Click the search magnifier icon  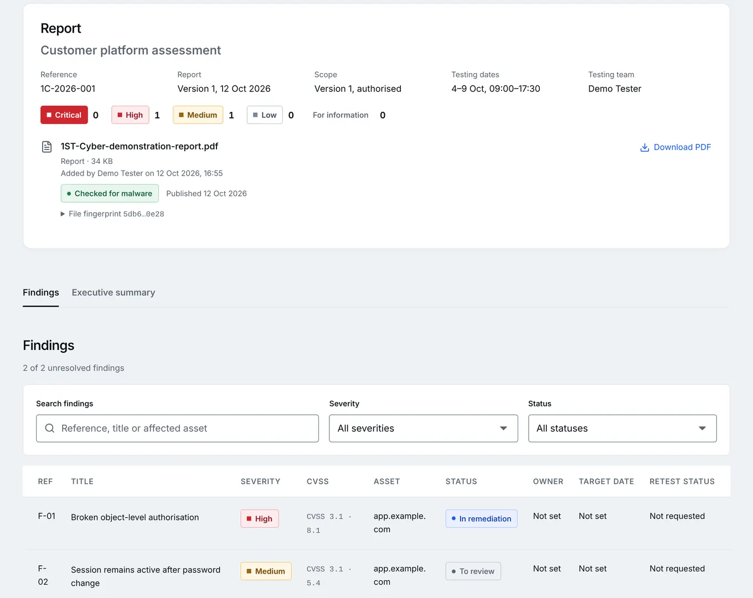(50, 428)
